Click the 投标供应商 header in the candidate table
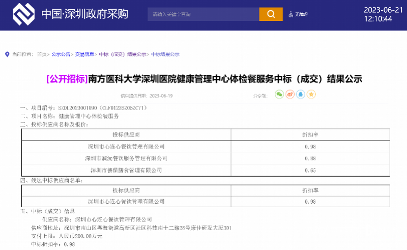The height and width of the screenshot is (250, 407). click(126, 190)
